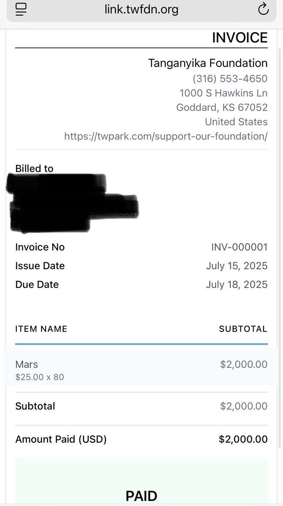Tap the Amount Paid (USD) total row

141,439
